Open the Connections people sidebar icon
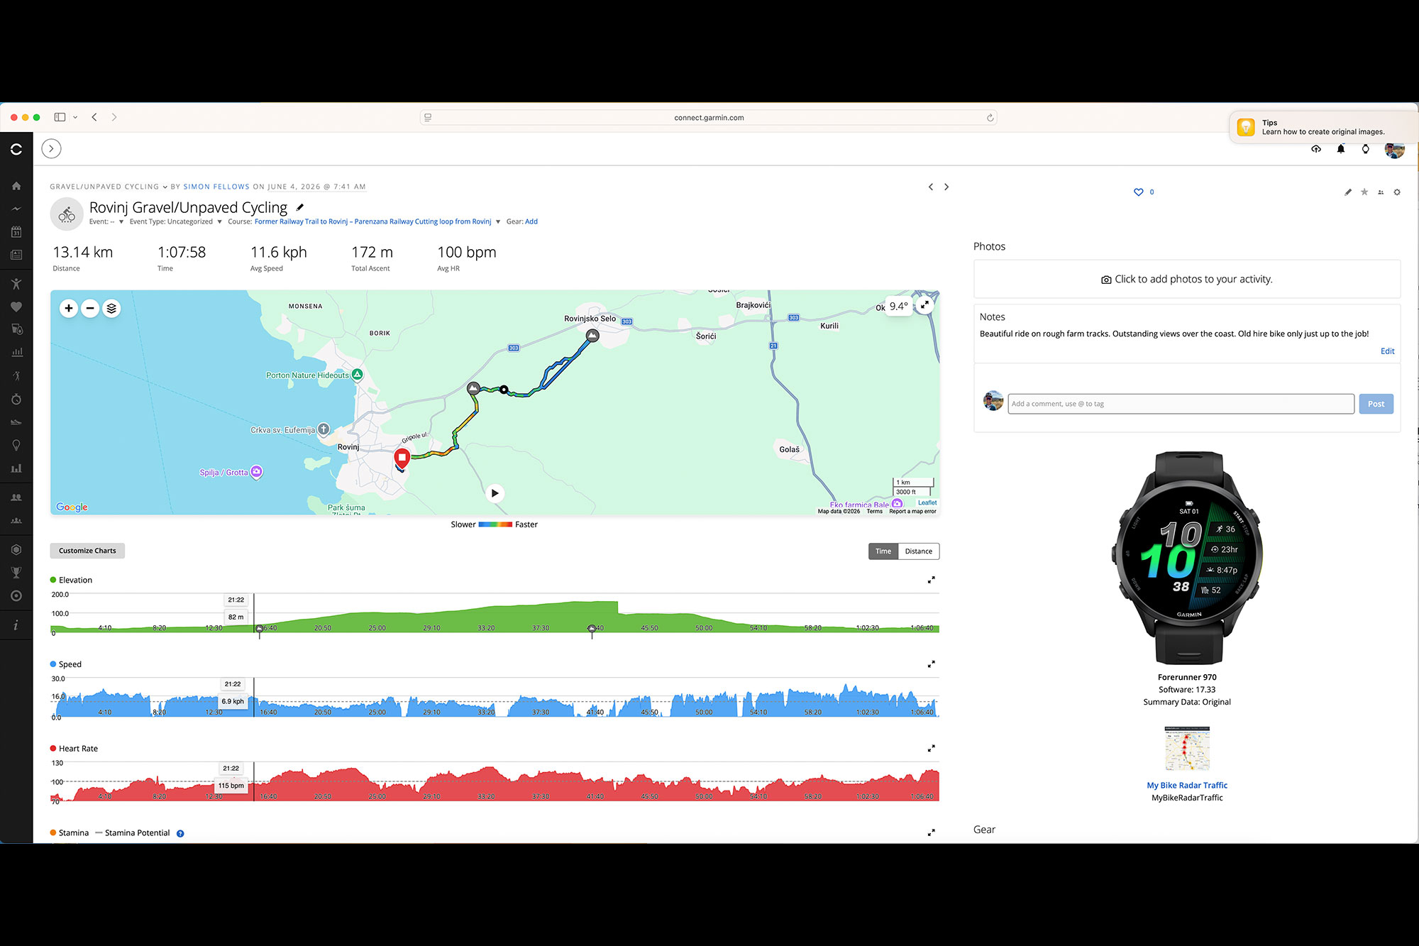 pyautogui.click(x=16, y=497)
